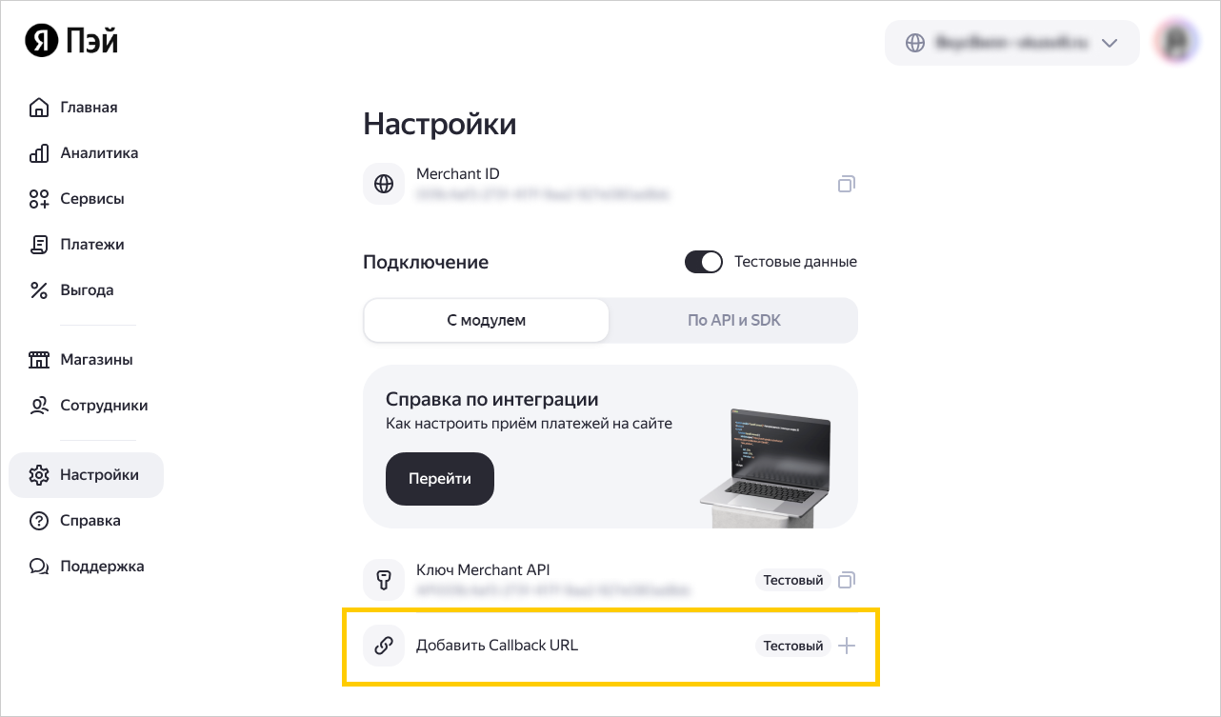The image size is (1221, 717).
Task: Expand the site selector dropdown
Action: tap(1012, 43)
